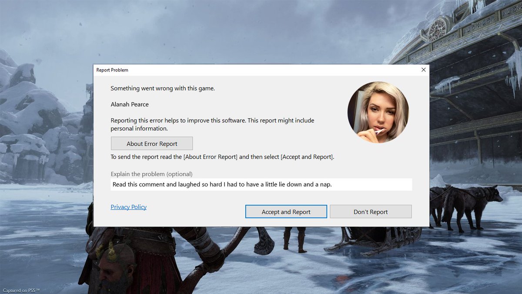Click Accept and Report button
This screenshot has width=522, height=294.
[x=286, y=212]
